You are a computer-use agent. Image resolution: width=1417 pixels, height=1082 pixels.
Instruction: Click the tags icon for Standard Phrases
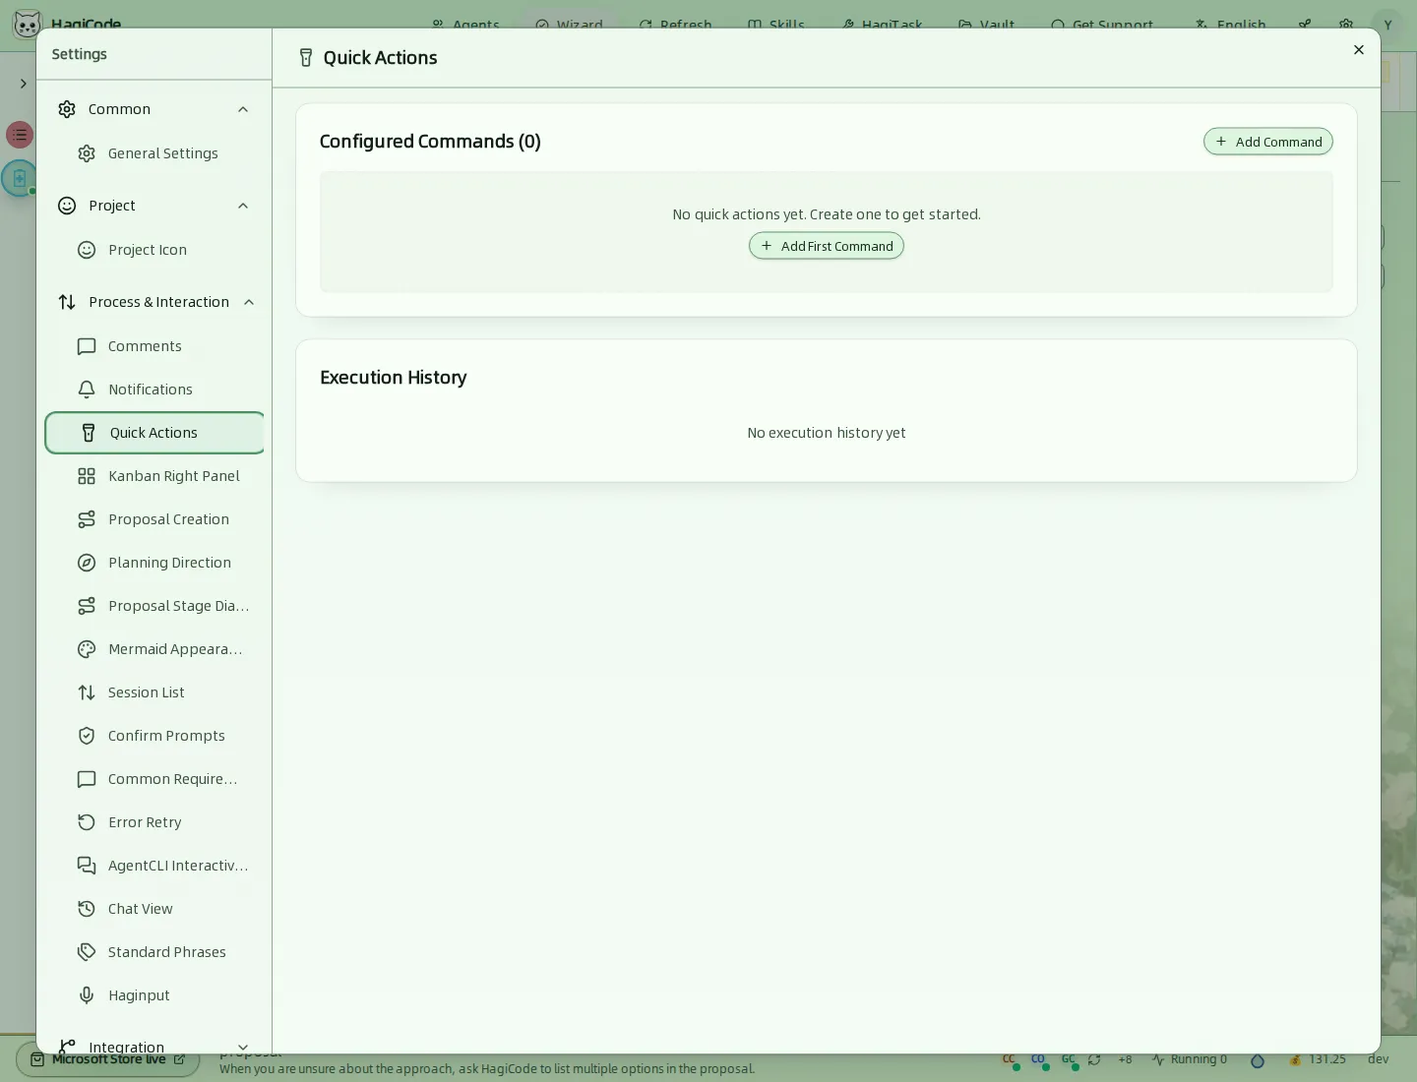87,952
